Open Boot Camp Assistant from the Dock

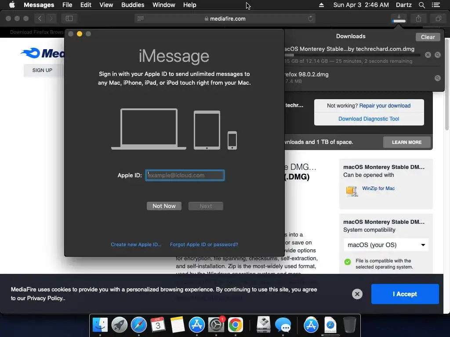pos(264,325)
